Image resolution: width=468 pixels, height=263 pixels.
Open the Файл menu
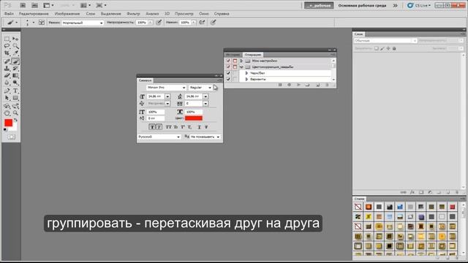(9, 14)
